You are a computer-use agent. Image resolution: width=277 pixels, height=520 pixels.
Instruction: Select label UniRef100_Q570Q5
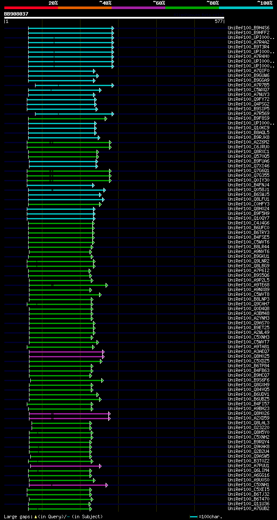tap(248, 156)
